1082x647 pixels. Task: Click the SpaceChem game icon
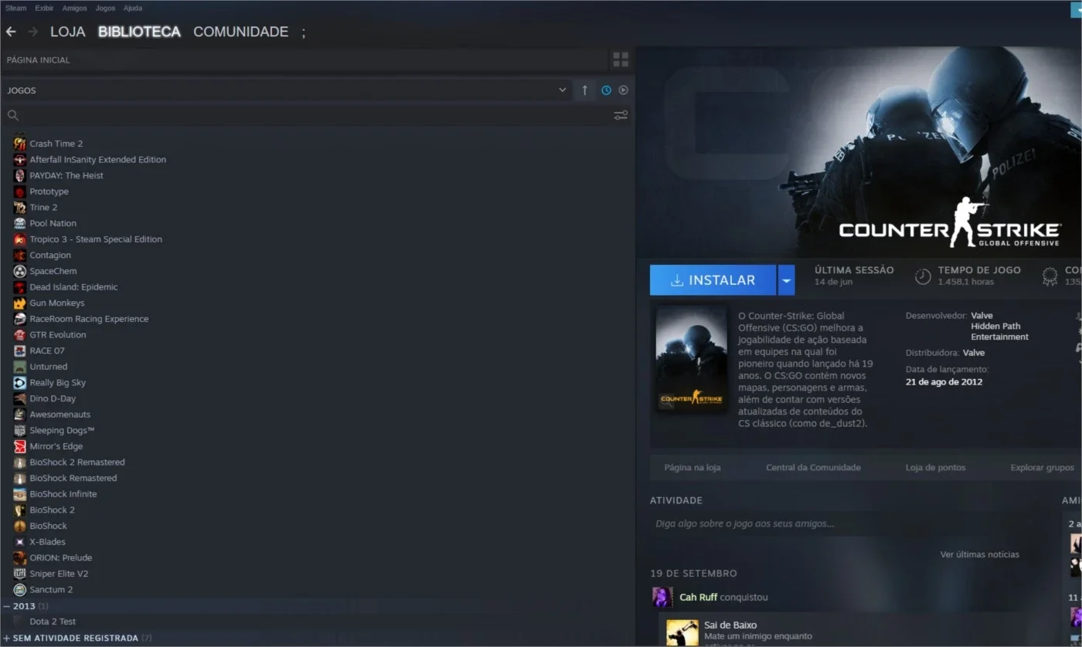pyautogui.click(x=20, y=271)
